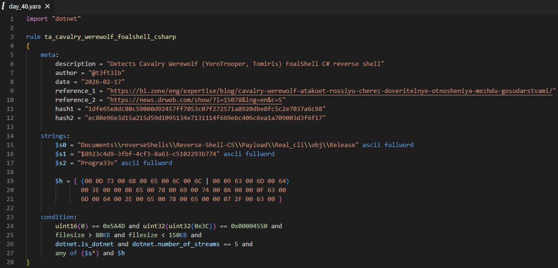Click the strings: section keyword

55,136
